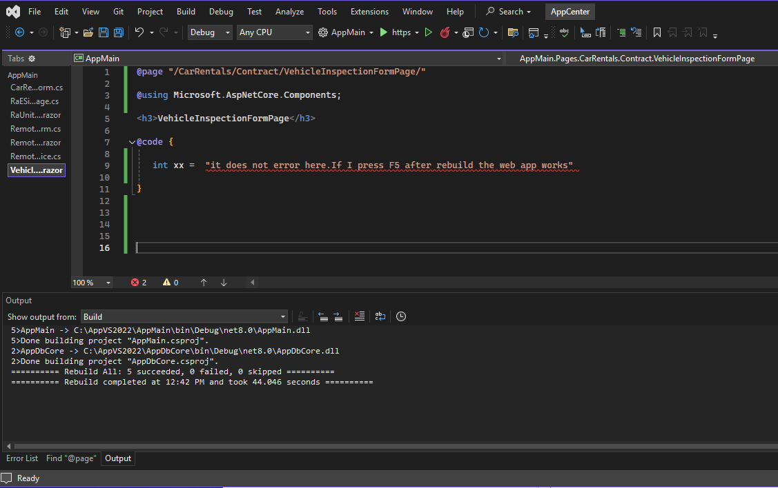
Task: Open the Hot Reload options dropdown arrow
Action: (456, 32)
